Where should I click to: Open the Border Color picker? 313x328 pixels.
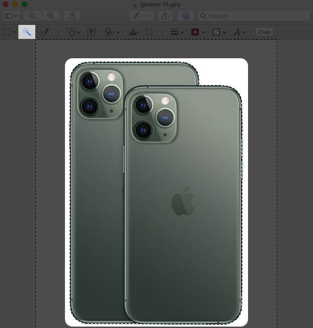(x=195, y=32)
